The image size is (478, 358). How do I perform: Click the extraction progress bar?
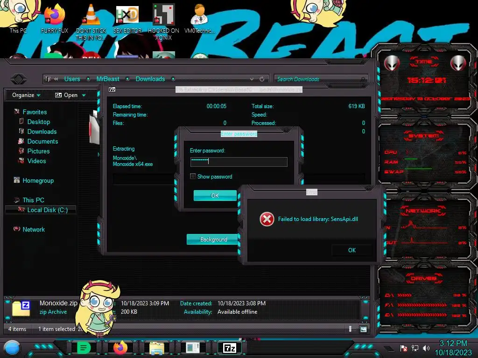pos(239,179)
